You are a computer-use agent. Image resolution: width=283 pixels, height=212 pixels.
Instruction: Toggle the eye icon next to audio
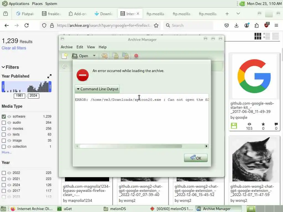pos(9,123)
